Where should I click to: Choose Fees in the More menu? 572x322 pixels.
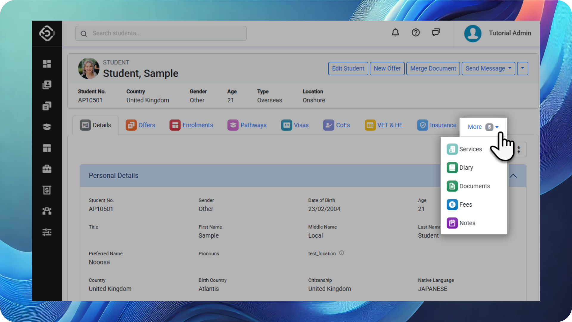tap(465, 205)
